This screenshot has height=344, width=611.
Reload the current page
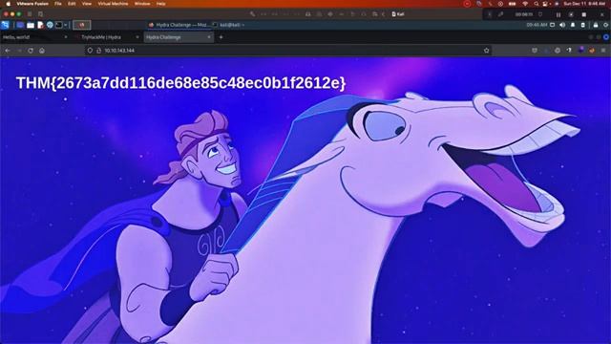pyautogui.click(x=31, y=51)
